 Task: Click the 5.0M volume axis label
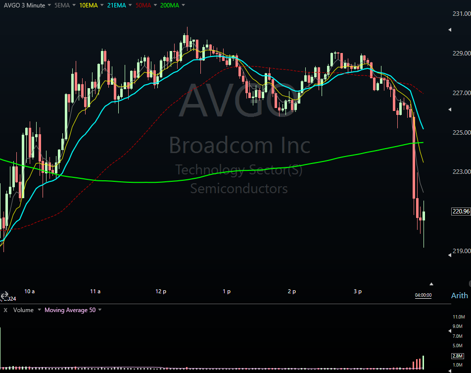[x=458, y=346]
